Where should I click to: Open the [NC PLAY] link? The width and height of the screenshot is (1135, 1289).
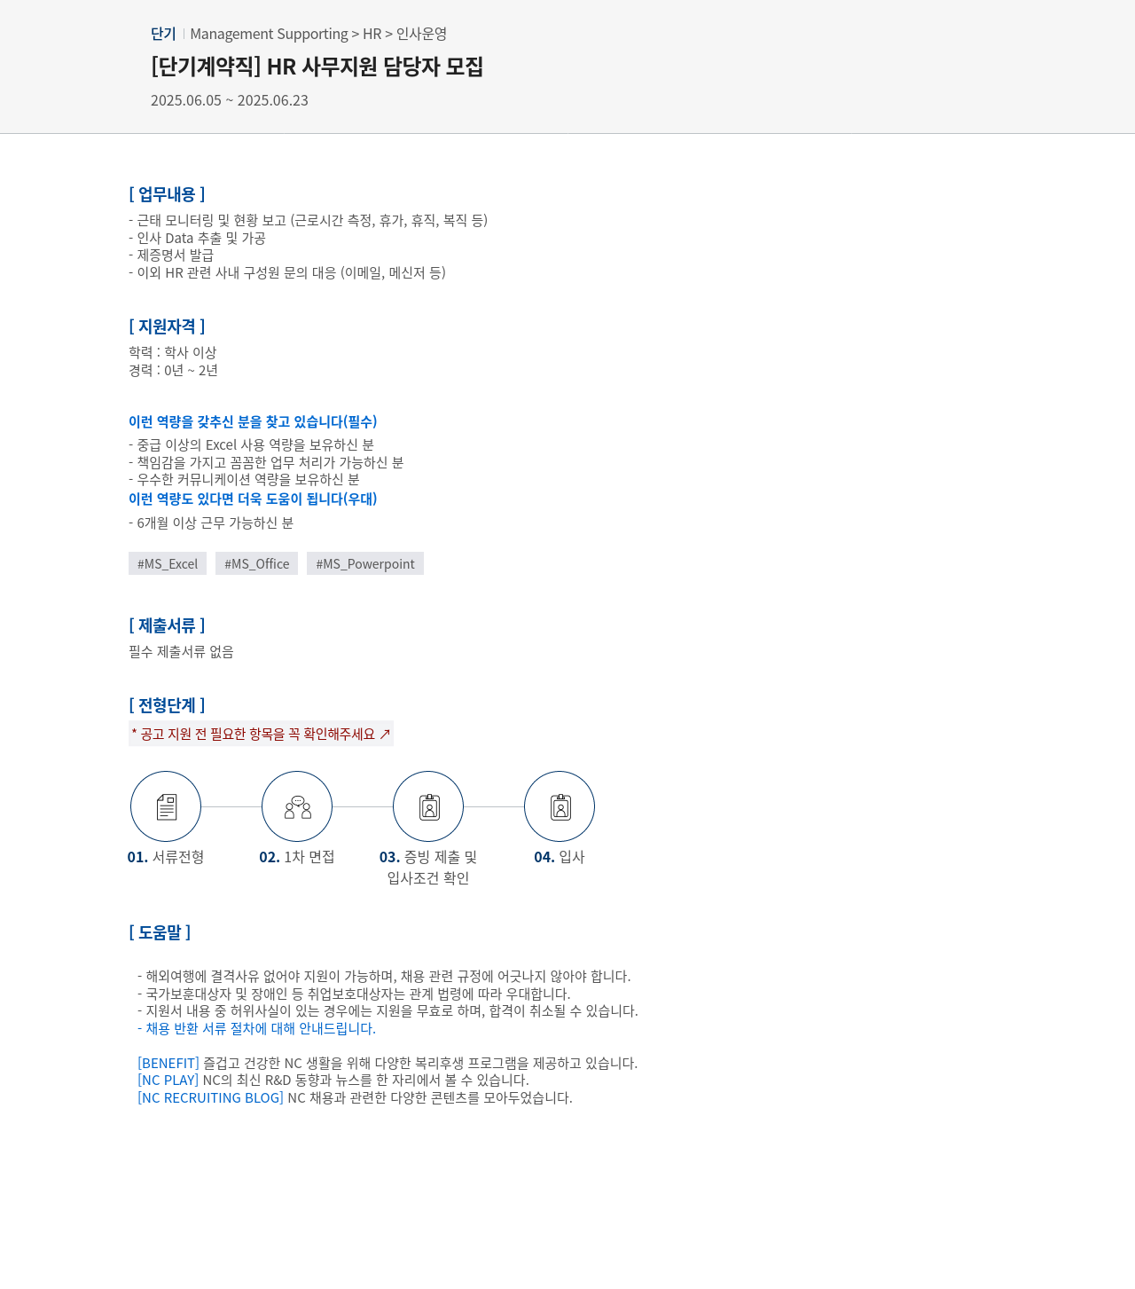168,1080
